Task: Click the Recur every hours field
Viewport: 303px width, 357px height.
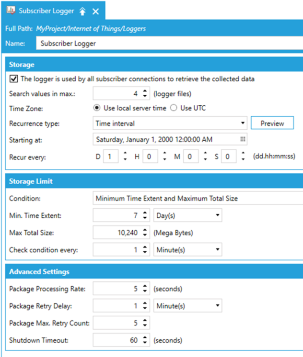Action: pyautogui.click(x=150, y=156)
